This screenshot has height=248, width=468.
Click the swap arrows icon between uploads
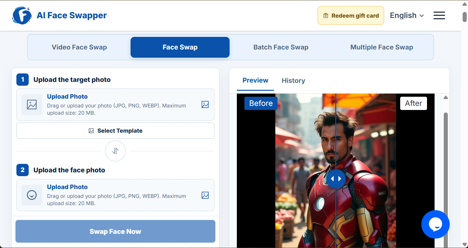[115, 151]
